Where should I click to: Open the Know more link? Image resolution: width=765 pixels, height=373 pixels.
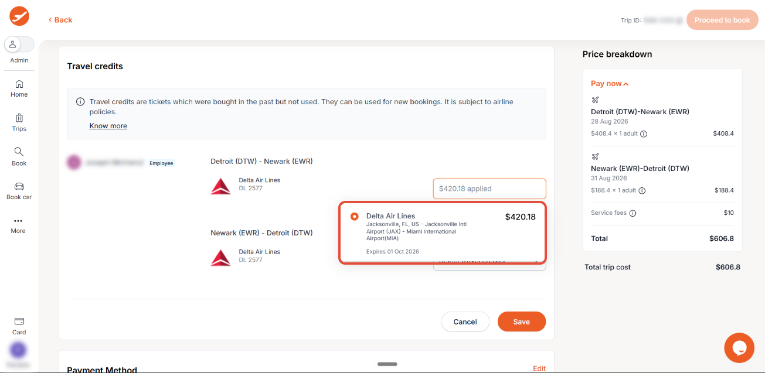pyautogui.click(x=108, y=126)
